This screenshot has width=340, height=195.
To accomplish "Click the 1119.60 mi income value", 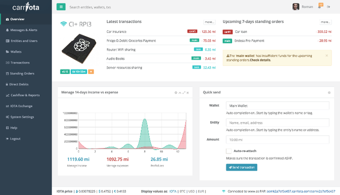I will click(78, 159).
